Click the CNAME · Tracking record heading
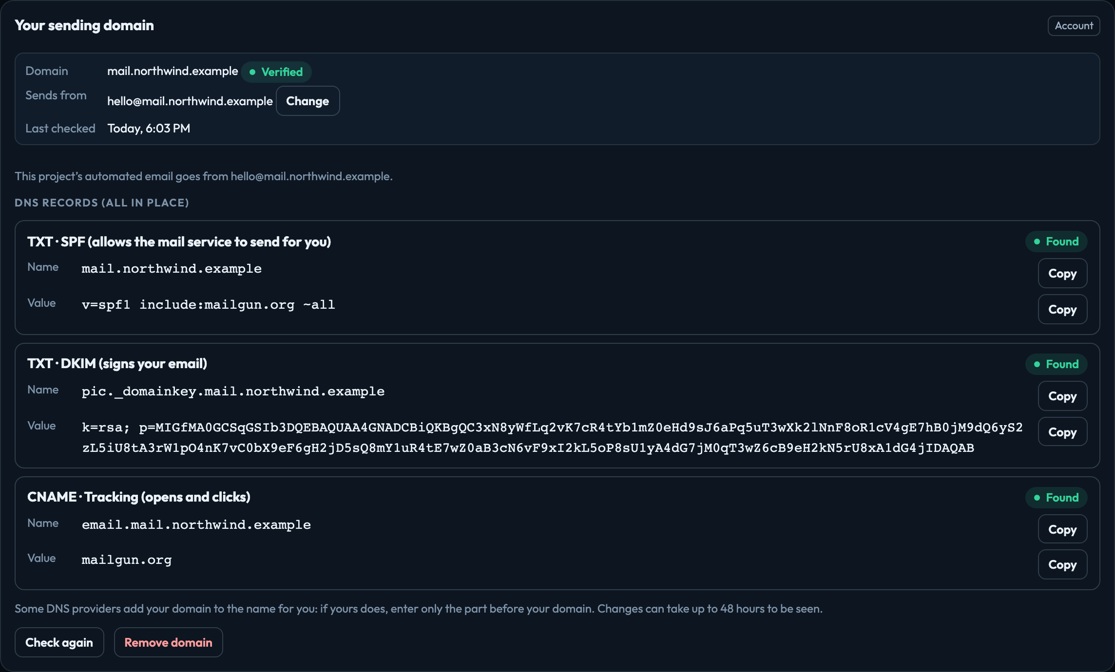The width and height of the screenshot is (1115, 672). tap(139, 497)
